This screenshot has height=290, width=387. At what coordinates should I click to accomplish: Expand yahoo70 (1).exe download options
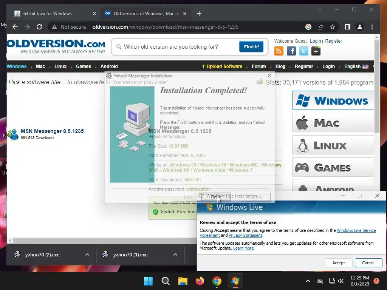point(175,255)
